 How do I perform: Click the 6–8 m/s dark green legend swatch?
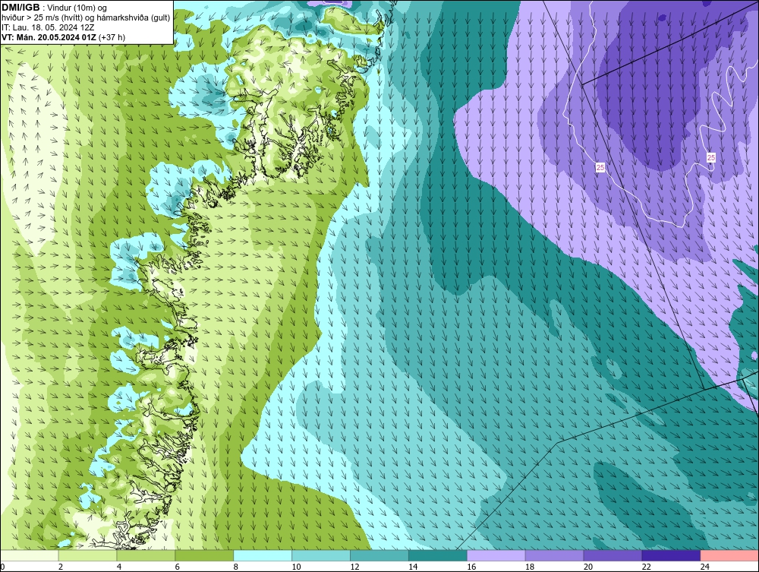tap(204, 555)
